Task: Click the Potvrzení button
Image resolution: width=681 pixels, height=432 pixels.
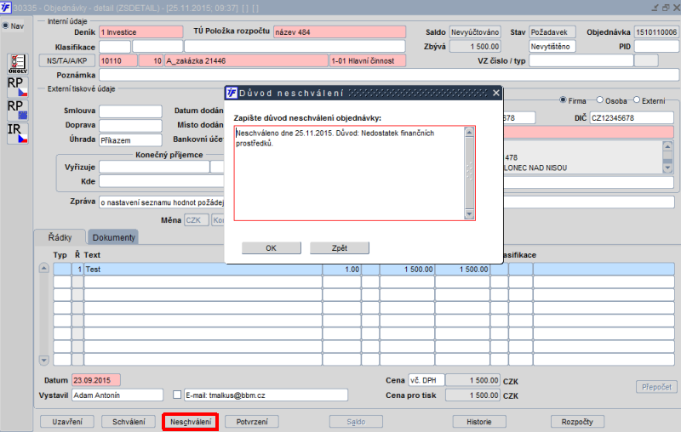Action: [252, 422]
